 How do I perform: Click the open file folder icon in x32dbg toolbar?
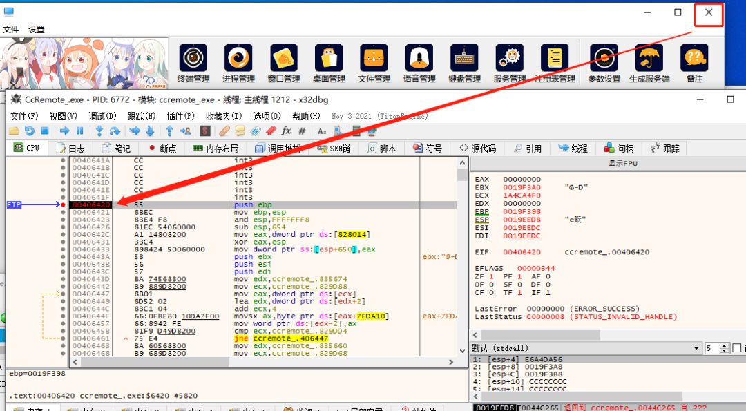coord(15,131)
